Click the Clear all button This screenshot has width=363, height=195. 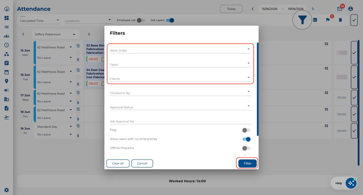coord(118,163)
